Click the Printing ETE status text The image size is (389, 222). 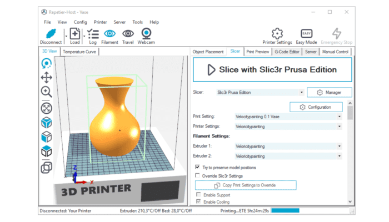click(x=245, y=210)
